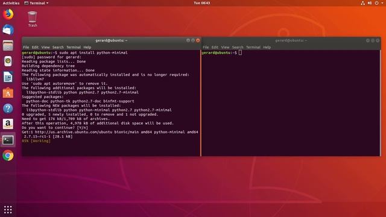Click the left terminal title bar

111,40
